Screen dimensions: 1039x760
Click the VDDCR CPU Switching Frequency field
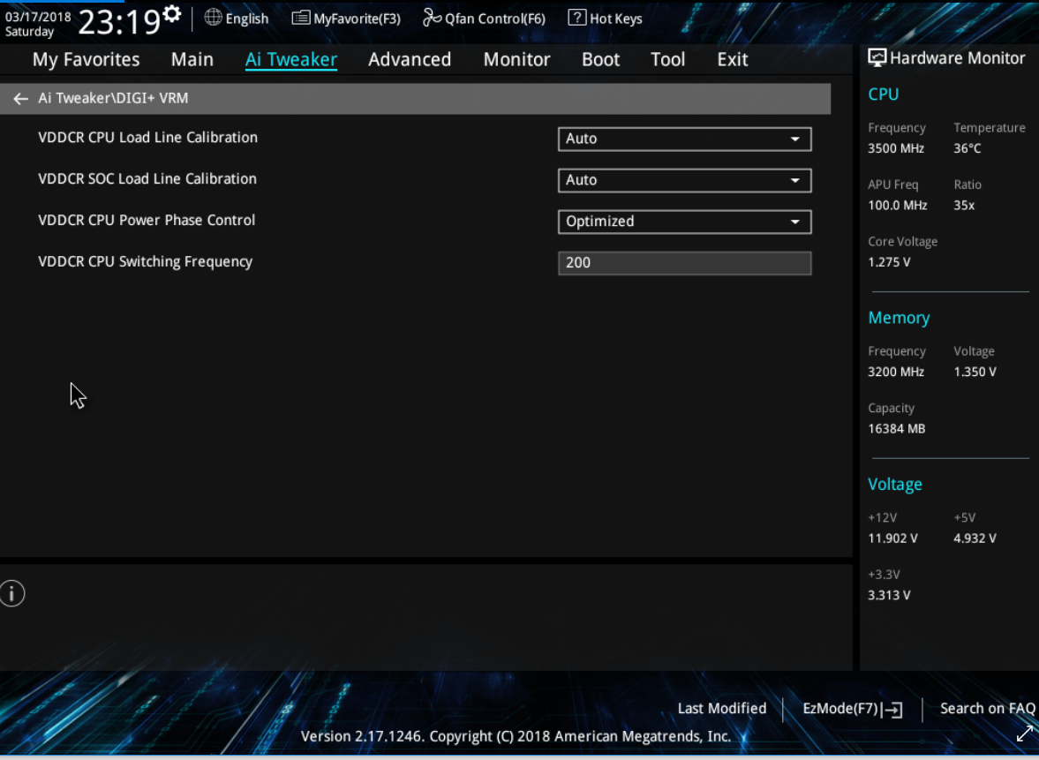click(x=684, y=263)
